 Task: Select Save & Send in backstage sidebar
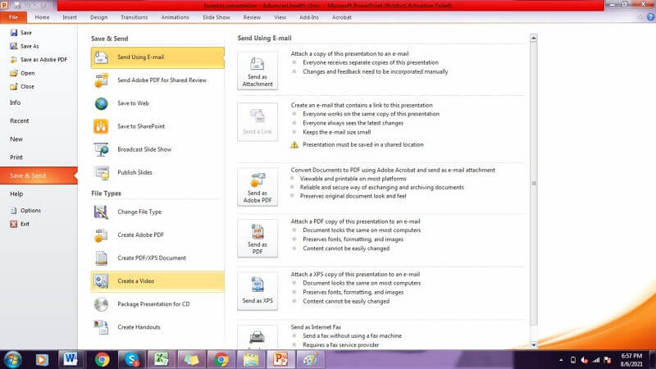pyautogui.click(x=39, y=175)
